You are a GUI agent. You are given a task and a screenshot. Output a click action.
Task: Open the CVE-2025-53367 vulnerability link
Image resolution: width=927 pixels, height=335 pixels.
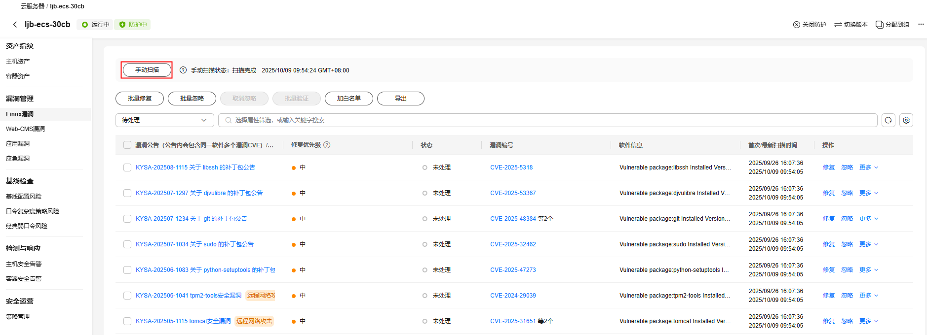[x=513, y=193]
